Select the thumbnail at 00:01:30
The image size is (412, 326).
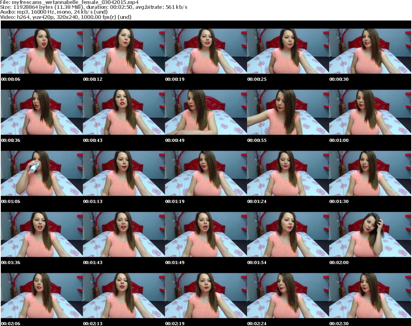[370, 173]
